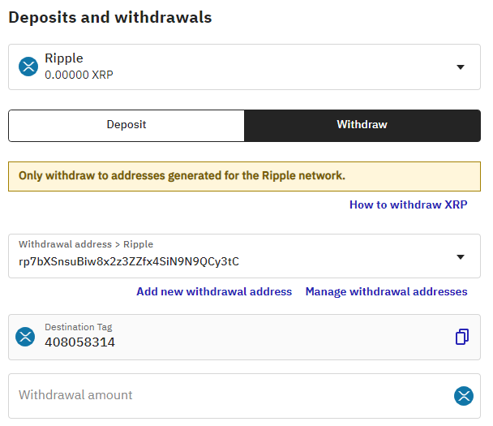This screenshot has height=426, width=493.
Task: Click the Destination Tag label text
Action: coord(79,327)
